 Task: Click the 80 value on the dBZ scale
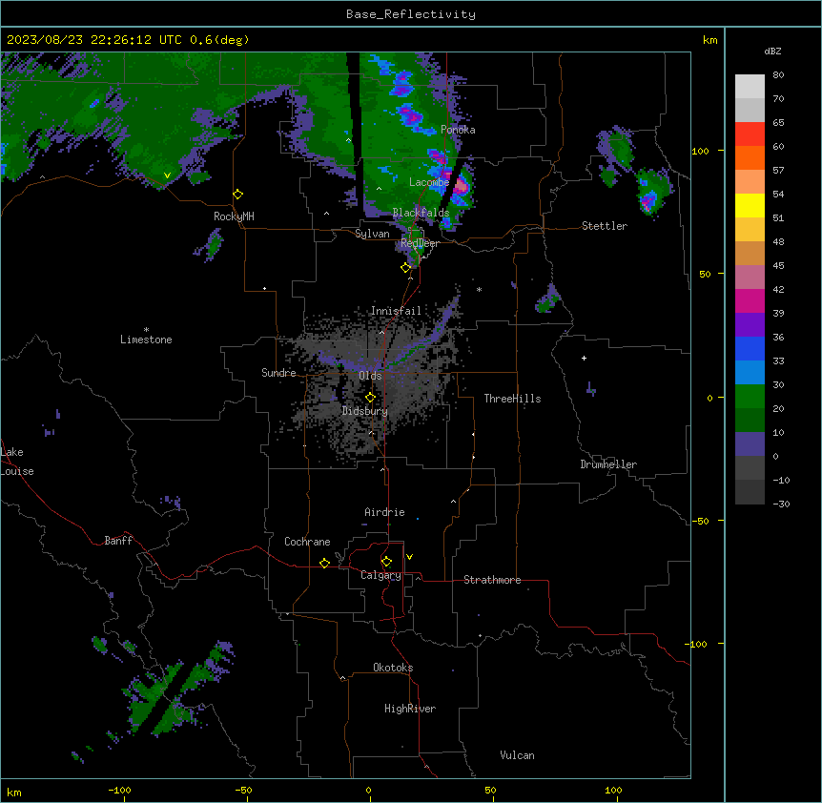[778, 75]
